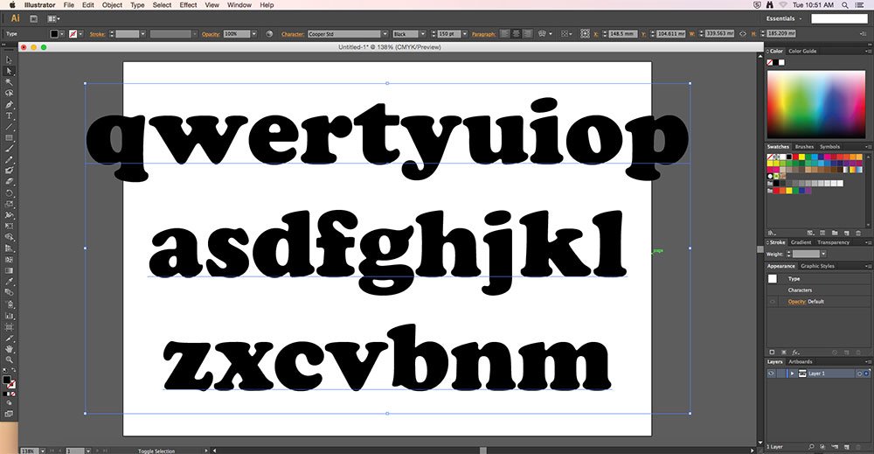Select the Type tool in toolbar

coord(9,116)
